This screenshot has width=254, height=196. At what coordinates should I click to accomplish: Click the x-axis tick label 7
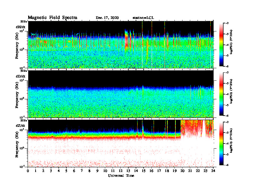[x=82, y=171]
